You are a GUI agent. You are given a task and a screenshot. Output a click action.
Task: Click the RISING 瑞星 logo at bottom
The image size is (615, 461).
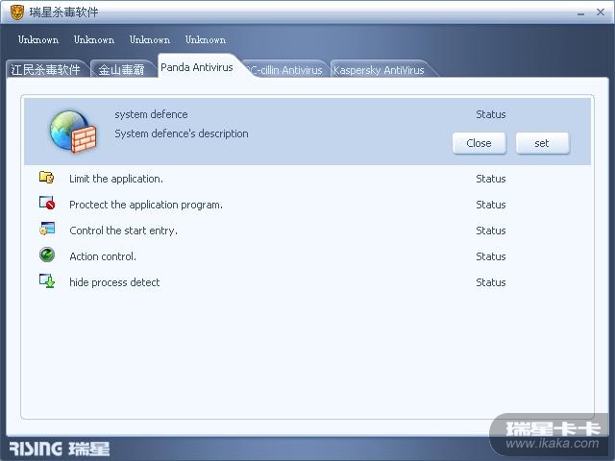pyautogui.click(x=60, y=449)
